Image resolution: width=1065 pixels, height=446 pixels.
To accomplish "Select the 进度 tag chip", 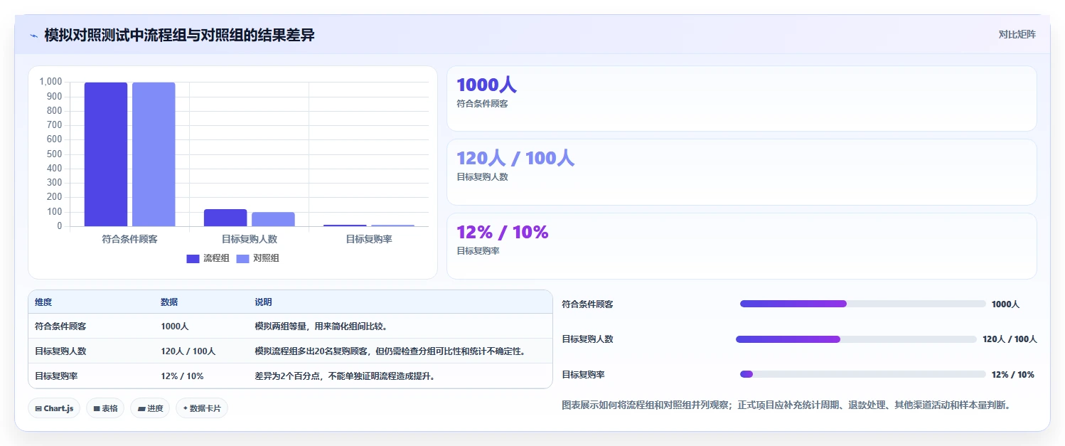I will 150,408.
